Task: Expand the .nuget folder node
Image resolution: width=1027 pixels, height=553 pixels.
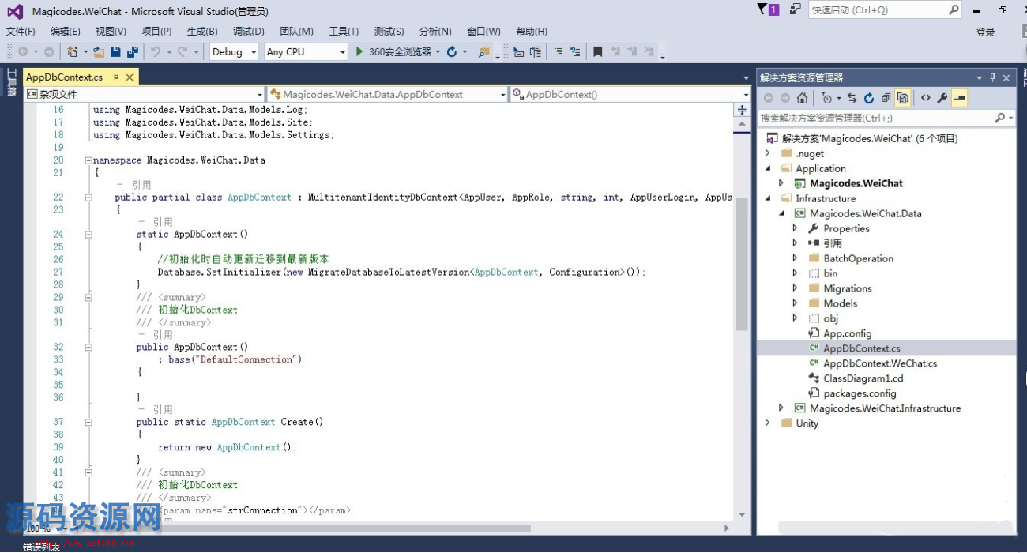Action: click(x=767, y=153)
